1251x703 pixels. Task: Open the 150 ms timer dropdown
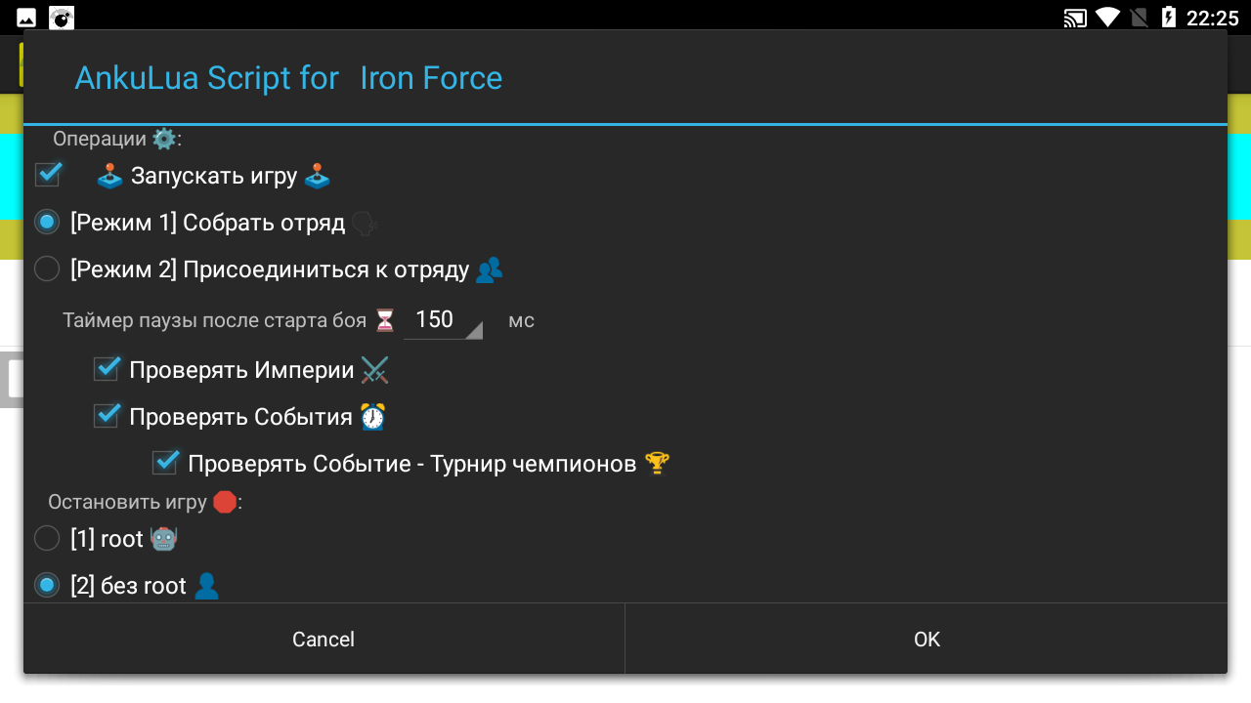[x=444, y=320]
